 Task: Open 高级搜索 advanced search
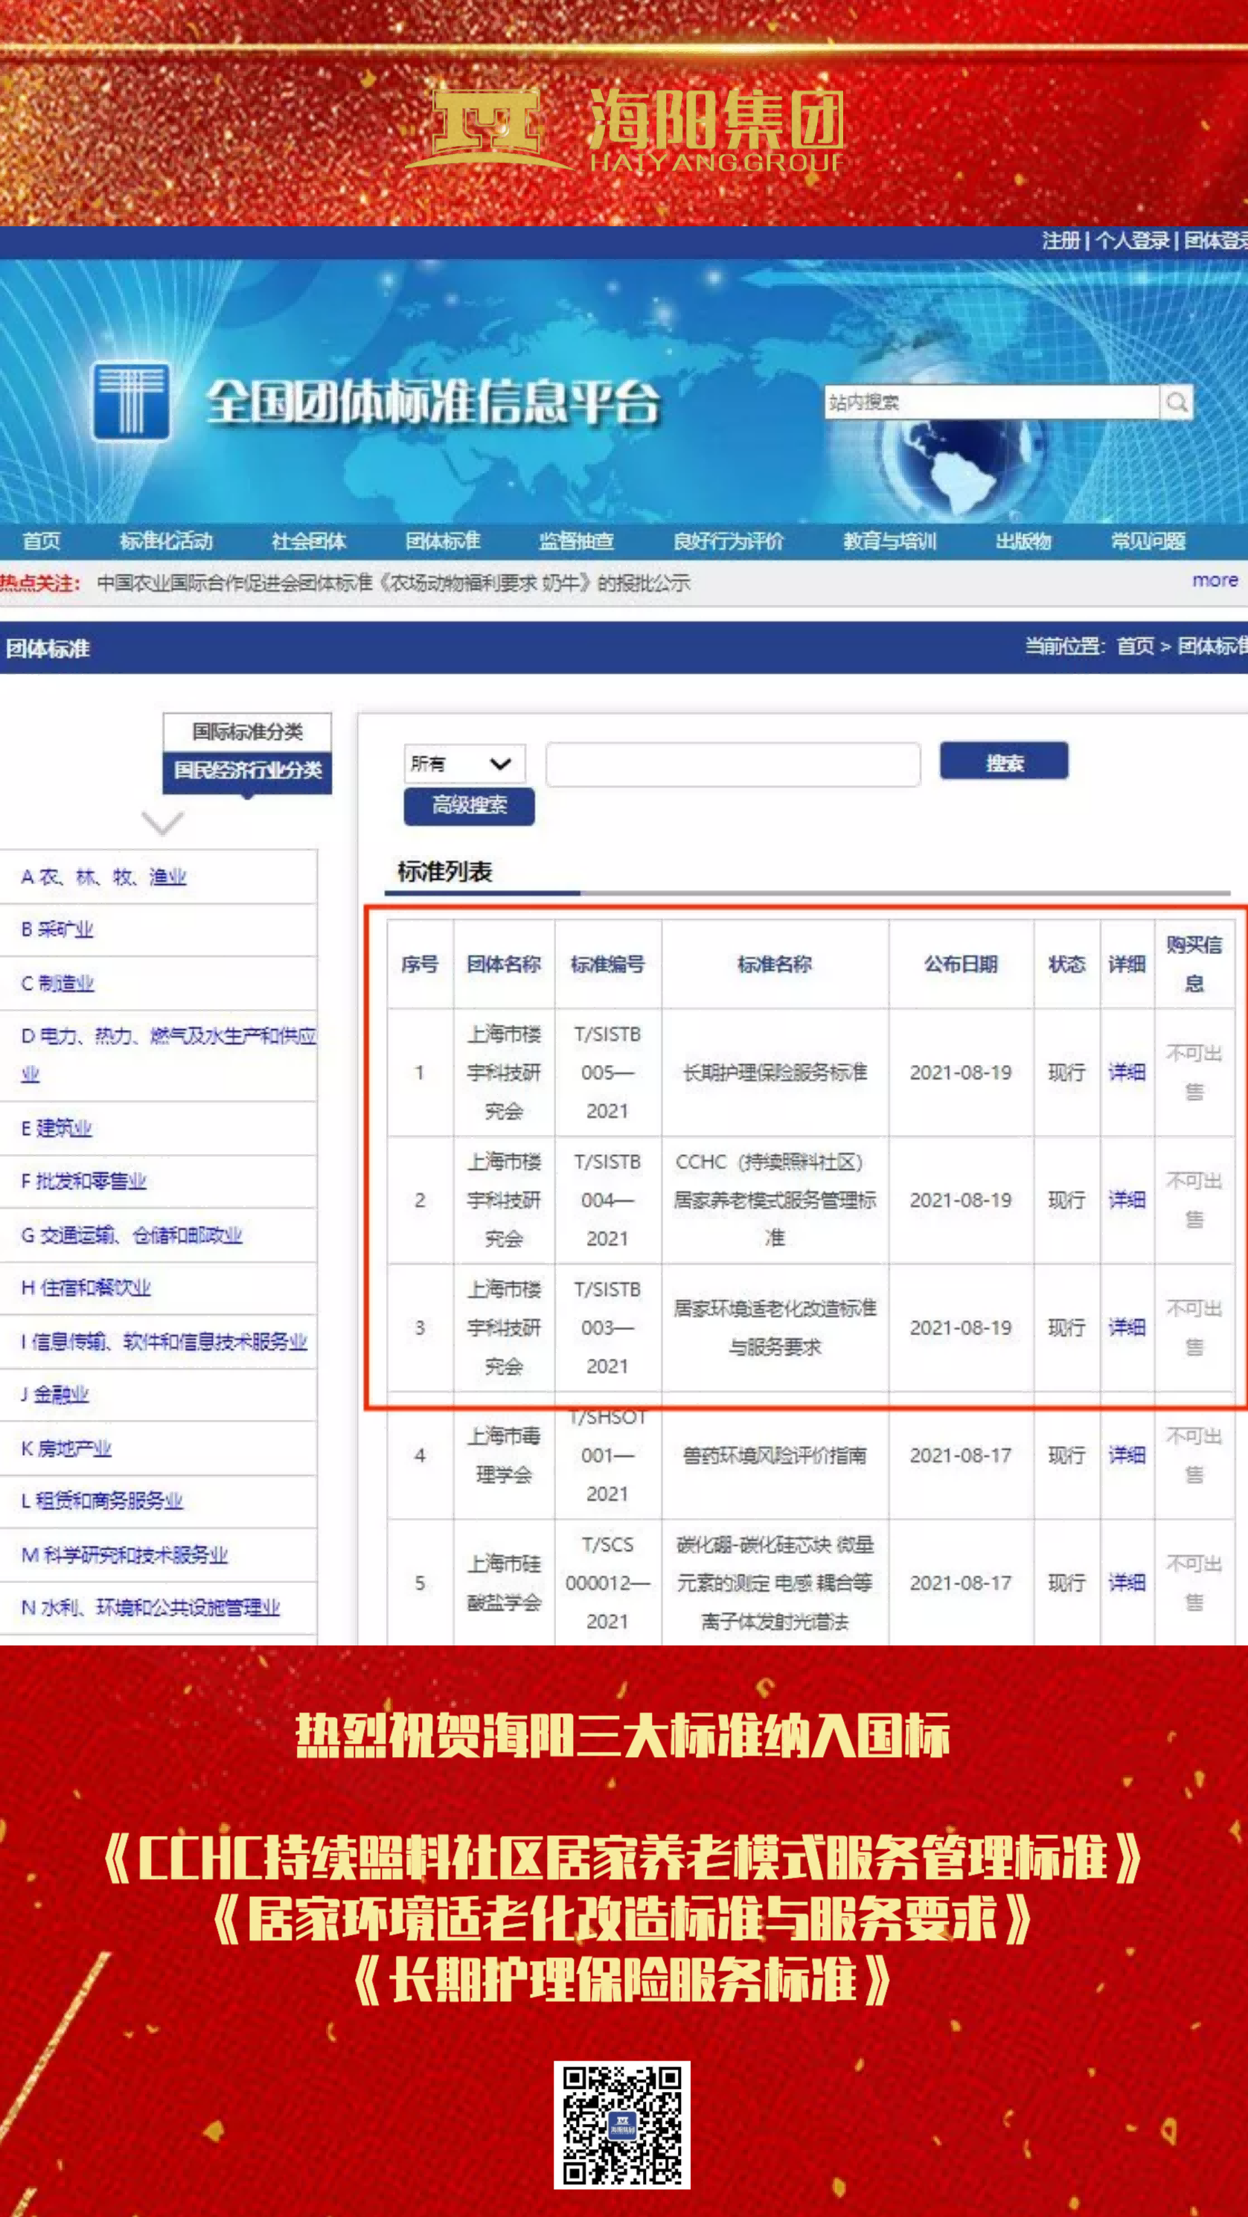point(469,805)
